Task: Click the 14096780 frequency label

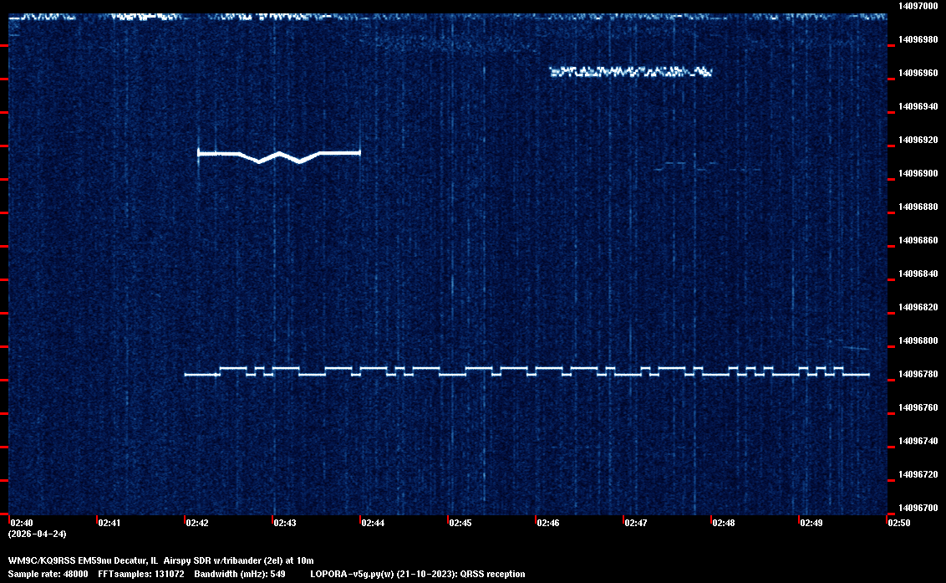Action: [x=918, y=374]
